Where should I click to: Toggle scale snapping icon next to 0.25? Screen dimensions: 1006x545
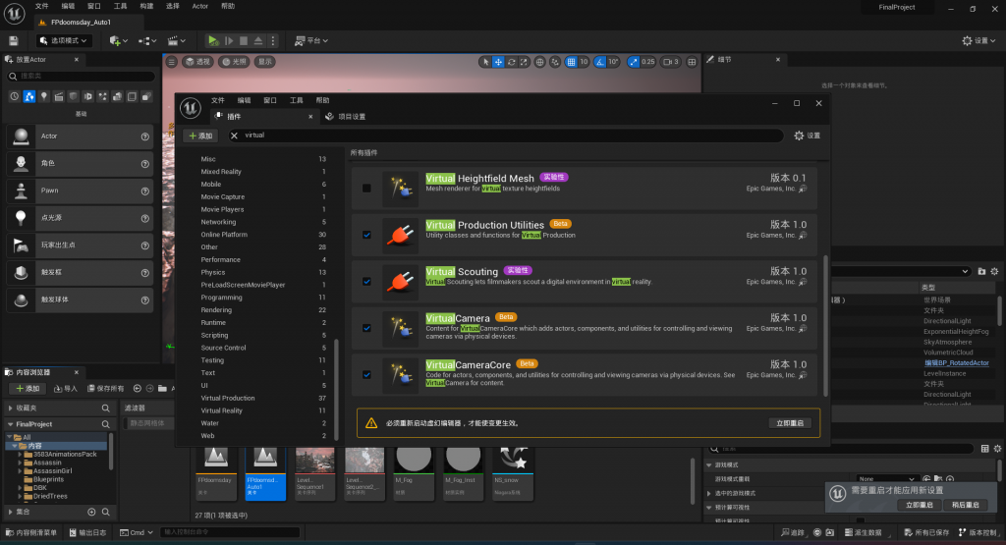(634, 62)
